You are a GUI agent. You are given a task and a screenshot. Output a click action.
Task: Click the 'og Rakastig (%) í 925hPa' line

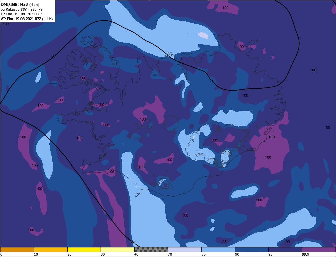click(22, 9)
